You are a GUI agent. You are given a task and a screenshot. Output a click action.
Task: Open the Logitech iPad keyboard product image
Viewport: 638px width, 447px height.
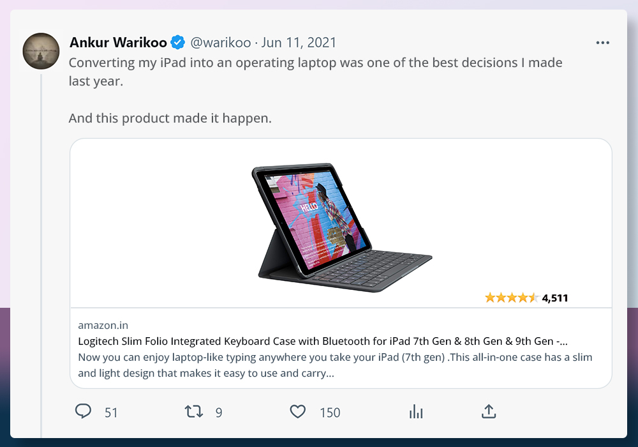click(341, 223)
